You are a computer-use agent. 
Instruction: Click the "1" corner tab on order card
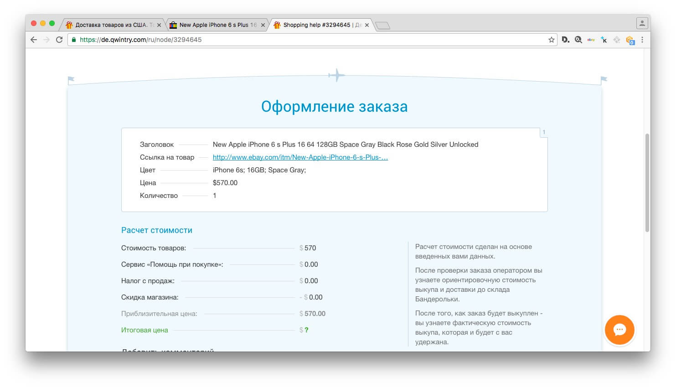coord(543,132)
